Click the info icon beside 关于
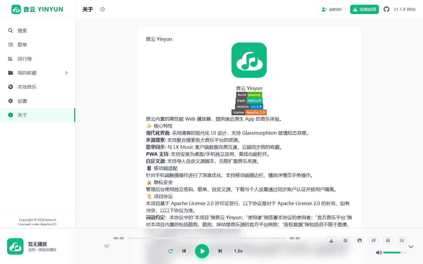This screenshot has height=264, width=423. [x=11, y=115]
